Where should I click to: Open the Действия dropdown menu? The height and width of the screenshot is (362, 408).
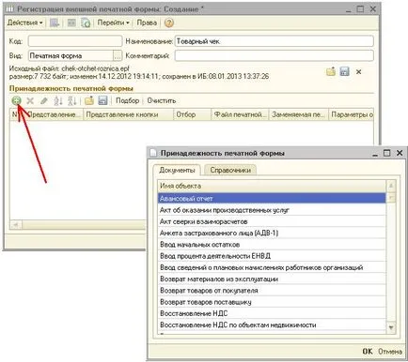[x=24, y=23]
